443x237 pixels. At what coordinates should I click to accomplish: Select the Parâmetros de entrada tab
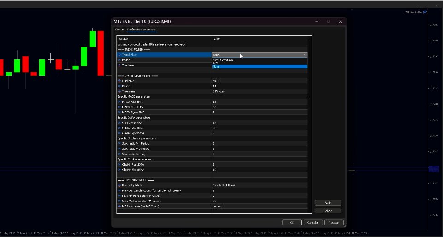coord(142,30)
